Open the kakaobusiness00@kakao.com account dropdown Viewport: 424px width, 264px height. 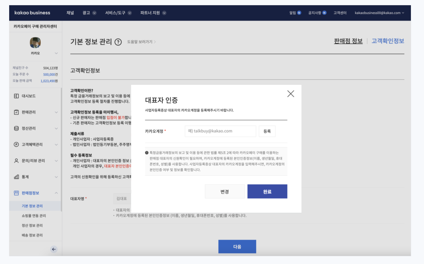(x=379, y=13)
